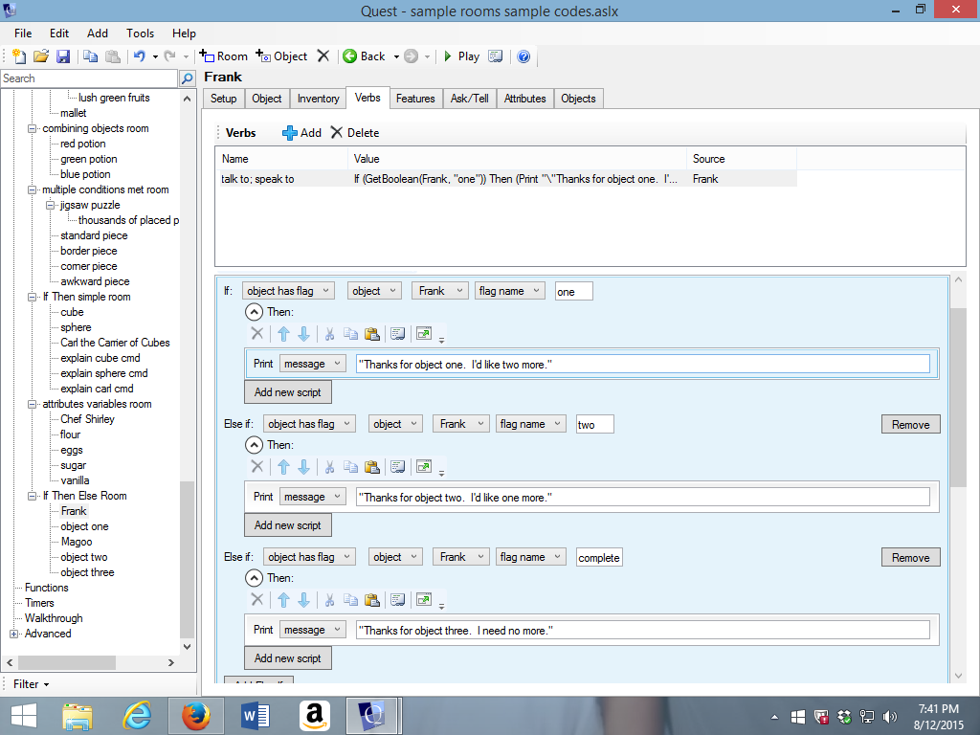The width and height of the screenshot is (980, 735).
Task: Click the Delete X icon beside Object
Action: coord(323,56)
